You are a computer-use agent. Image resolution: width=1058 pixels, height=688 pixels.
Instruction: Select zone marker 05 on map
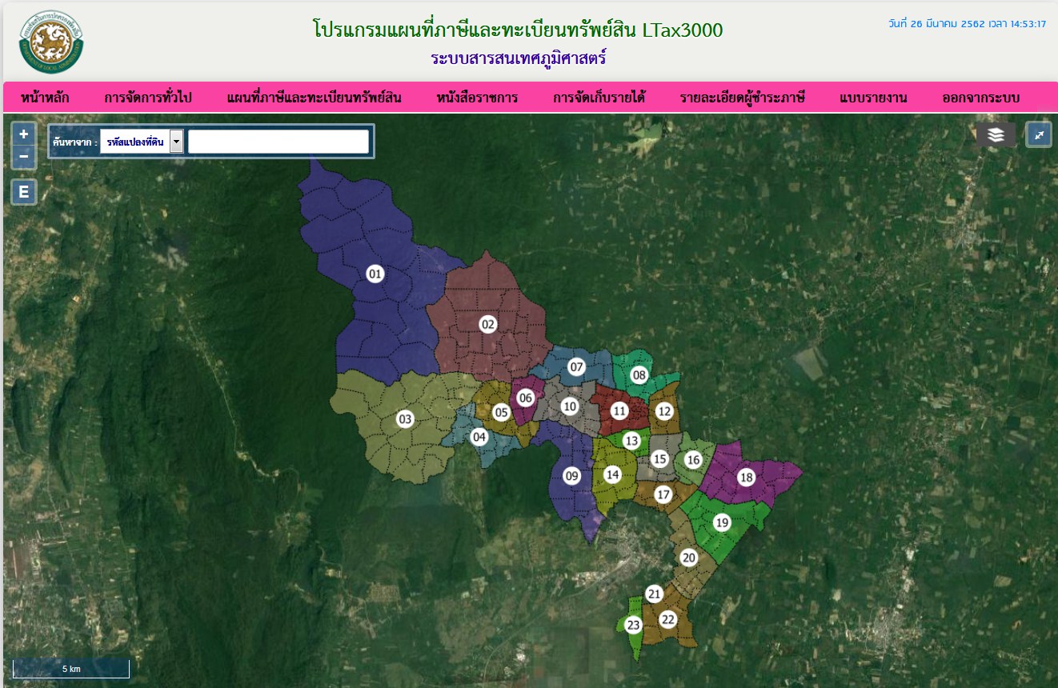(502, 413)
